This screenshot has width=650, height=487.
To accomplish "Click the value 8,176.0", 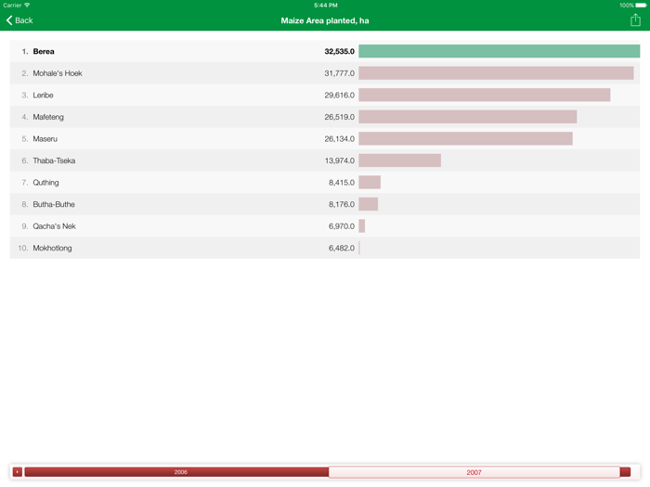I will (342, 204).
